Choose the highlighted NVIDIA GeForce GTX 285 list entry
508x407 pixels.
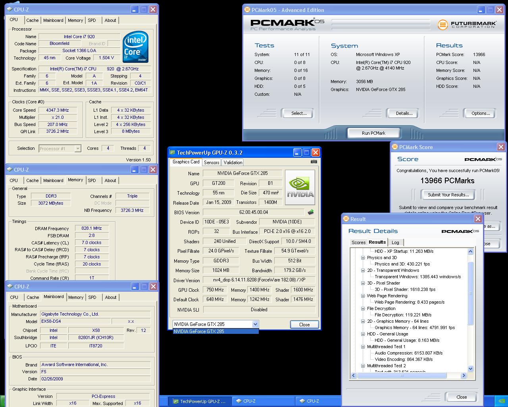(x=216, y=331)
